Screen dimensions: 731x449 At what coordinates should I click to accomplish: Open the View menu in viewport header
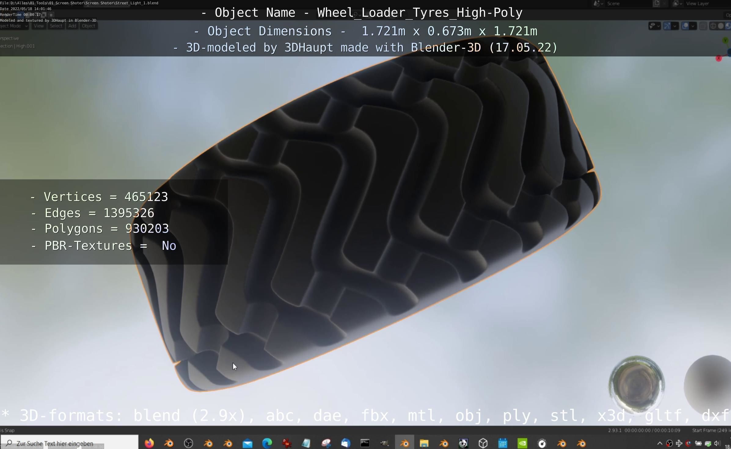pyautogui.click(x=38, y=26)
